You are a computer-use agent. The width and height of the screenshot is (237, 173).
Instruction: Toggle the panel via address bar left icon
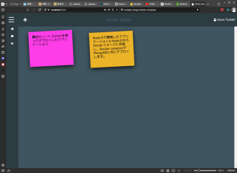pyautogui.click(x=3, y=10)
